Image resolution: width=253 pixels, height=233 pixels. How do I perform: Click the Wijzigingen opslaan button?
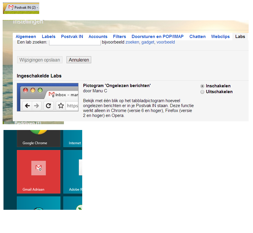(40, 60)
